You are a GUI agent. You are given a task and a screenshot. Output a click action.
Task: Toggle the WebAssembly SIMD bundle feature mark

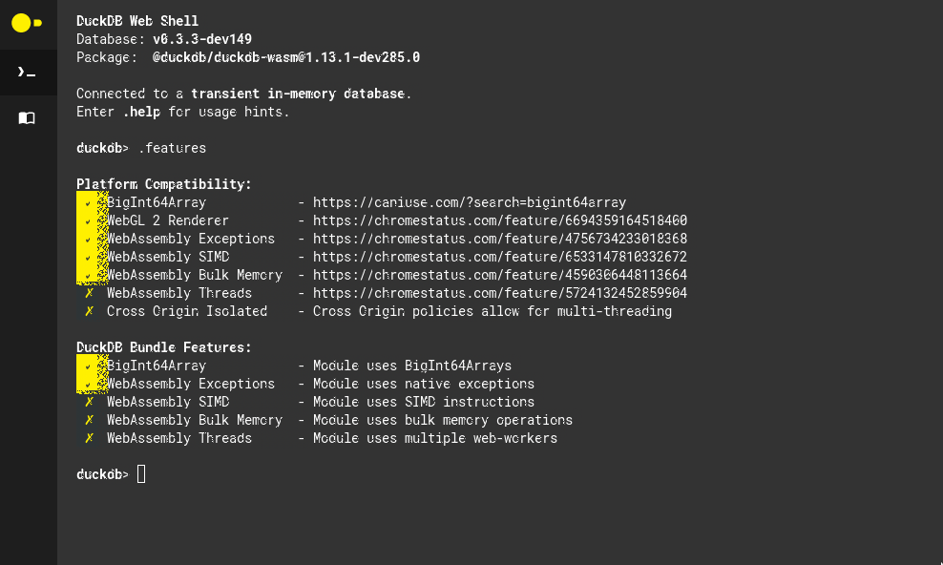pyautogui.click(x=89, y=402)
